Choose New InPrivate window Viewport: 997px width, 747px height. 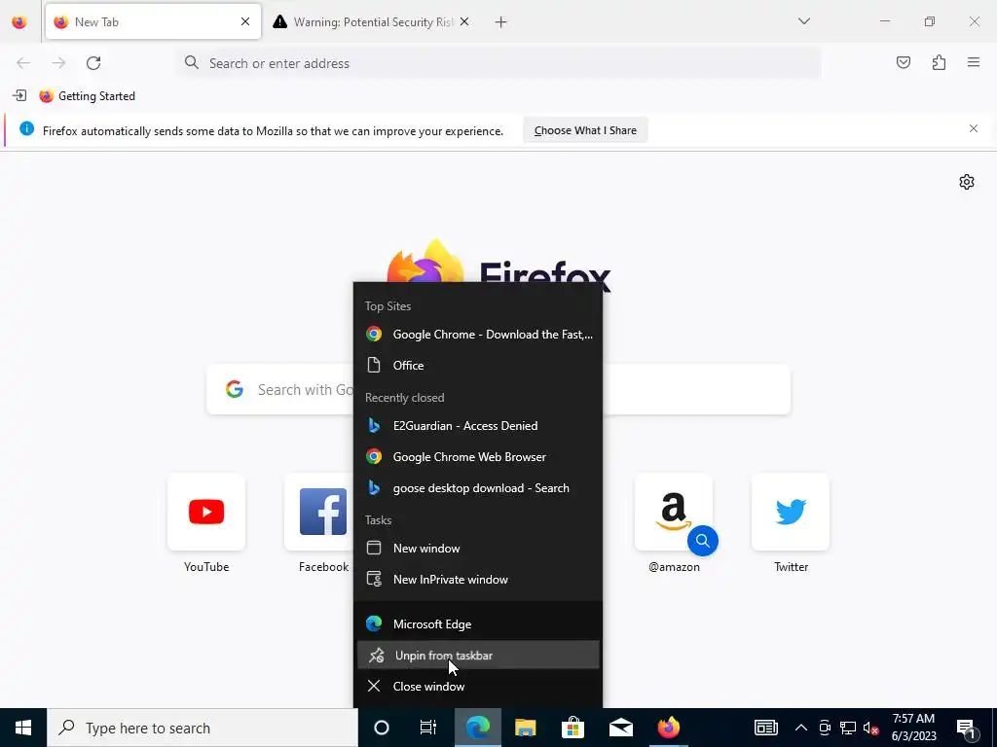point(478,580)
